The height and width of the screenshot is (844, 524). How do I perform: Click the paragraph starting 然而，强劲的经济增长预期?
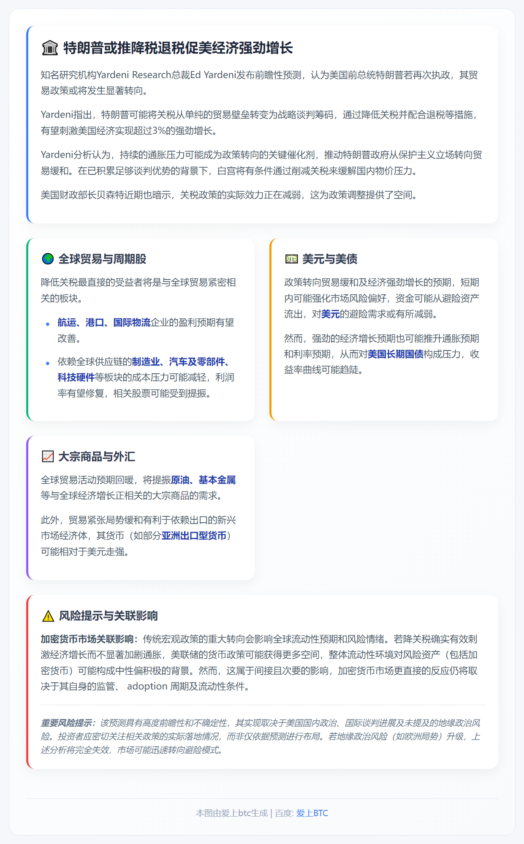(x=382, y=354)
